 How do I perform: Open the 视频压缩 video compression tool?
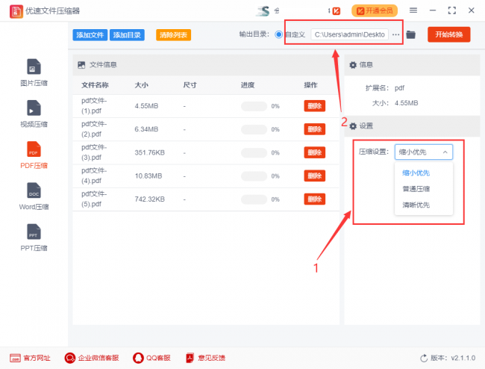coord(34,114)
